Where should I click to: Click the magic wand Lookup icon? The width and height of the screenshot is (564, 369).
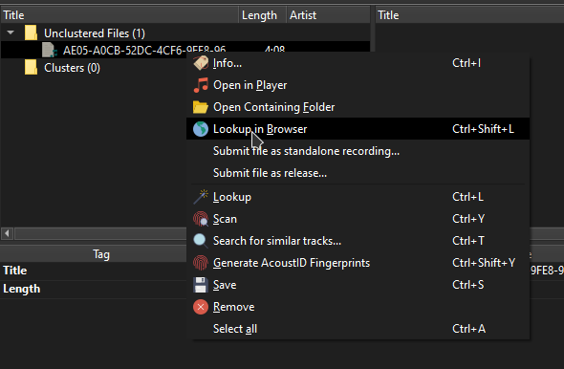click(x=201, y=197)
